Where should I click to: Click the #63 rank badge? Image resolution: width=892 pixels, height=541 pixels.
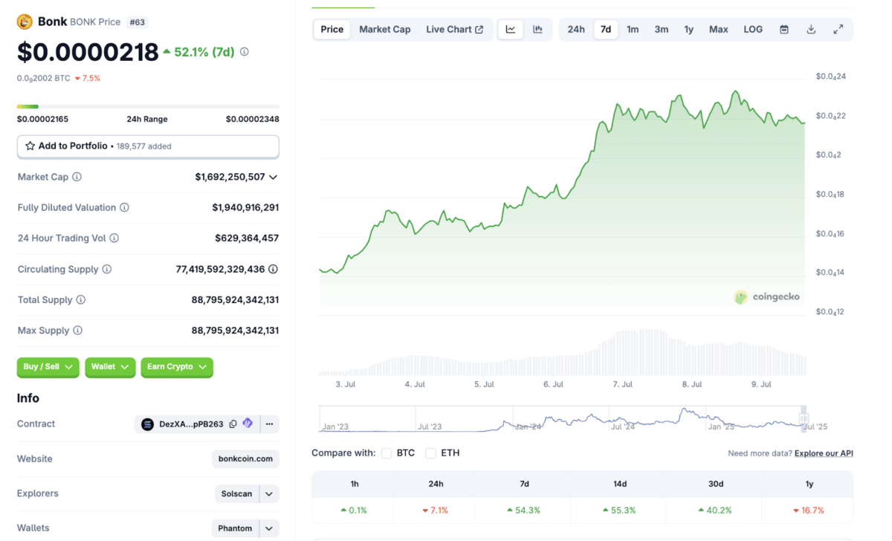click(x=137, y=22)
